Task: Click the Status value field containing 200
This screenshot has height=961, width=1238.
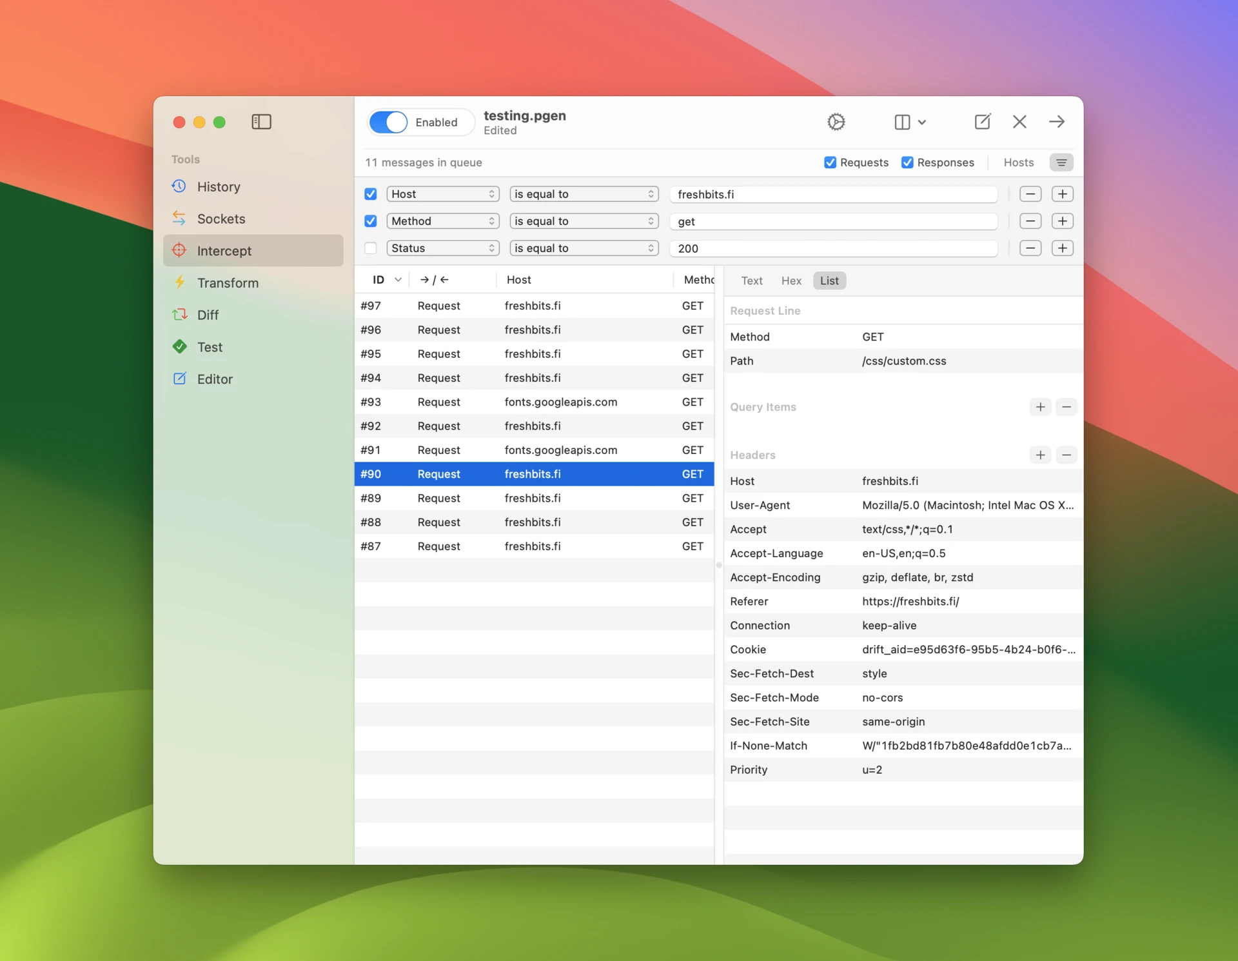Action: 833,248
